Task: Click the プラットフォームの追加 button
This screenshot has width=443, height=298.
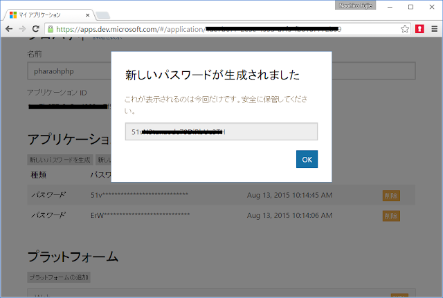Action: coord(59,277)
